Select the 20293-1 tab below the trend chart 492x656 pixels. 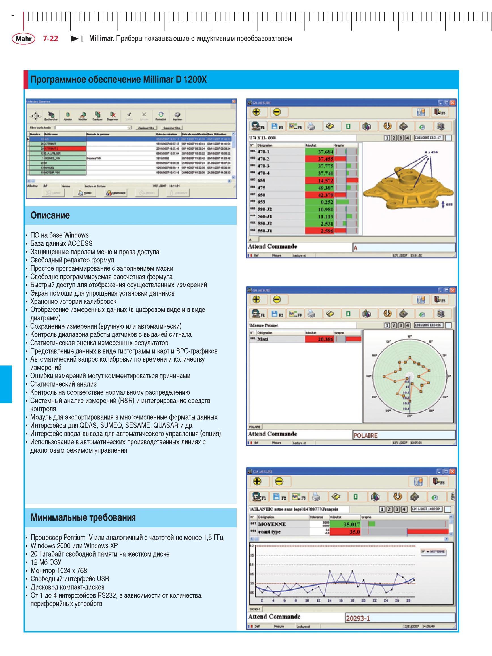255,609
